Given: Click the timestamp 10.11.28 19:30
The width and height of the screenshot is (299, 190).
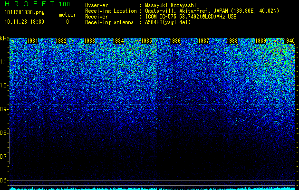Looking at the screenshot, I should pyautogui.click(x=24, y=22).
